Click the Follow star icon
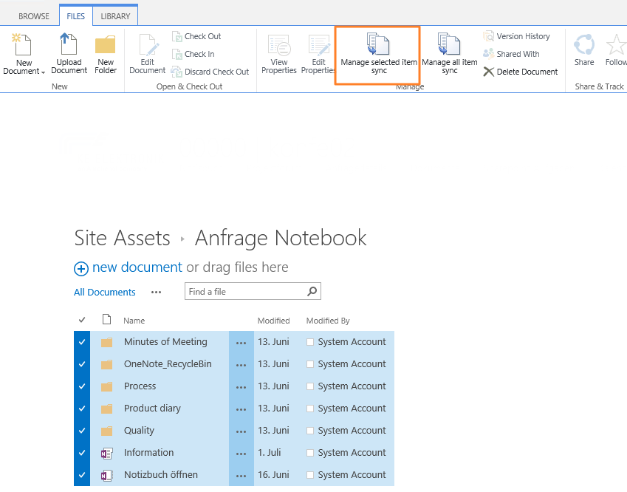Image resolution: width=627 pixels, height=492 pixels. click(x=616, y=44)
